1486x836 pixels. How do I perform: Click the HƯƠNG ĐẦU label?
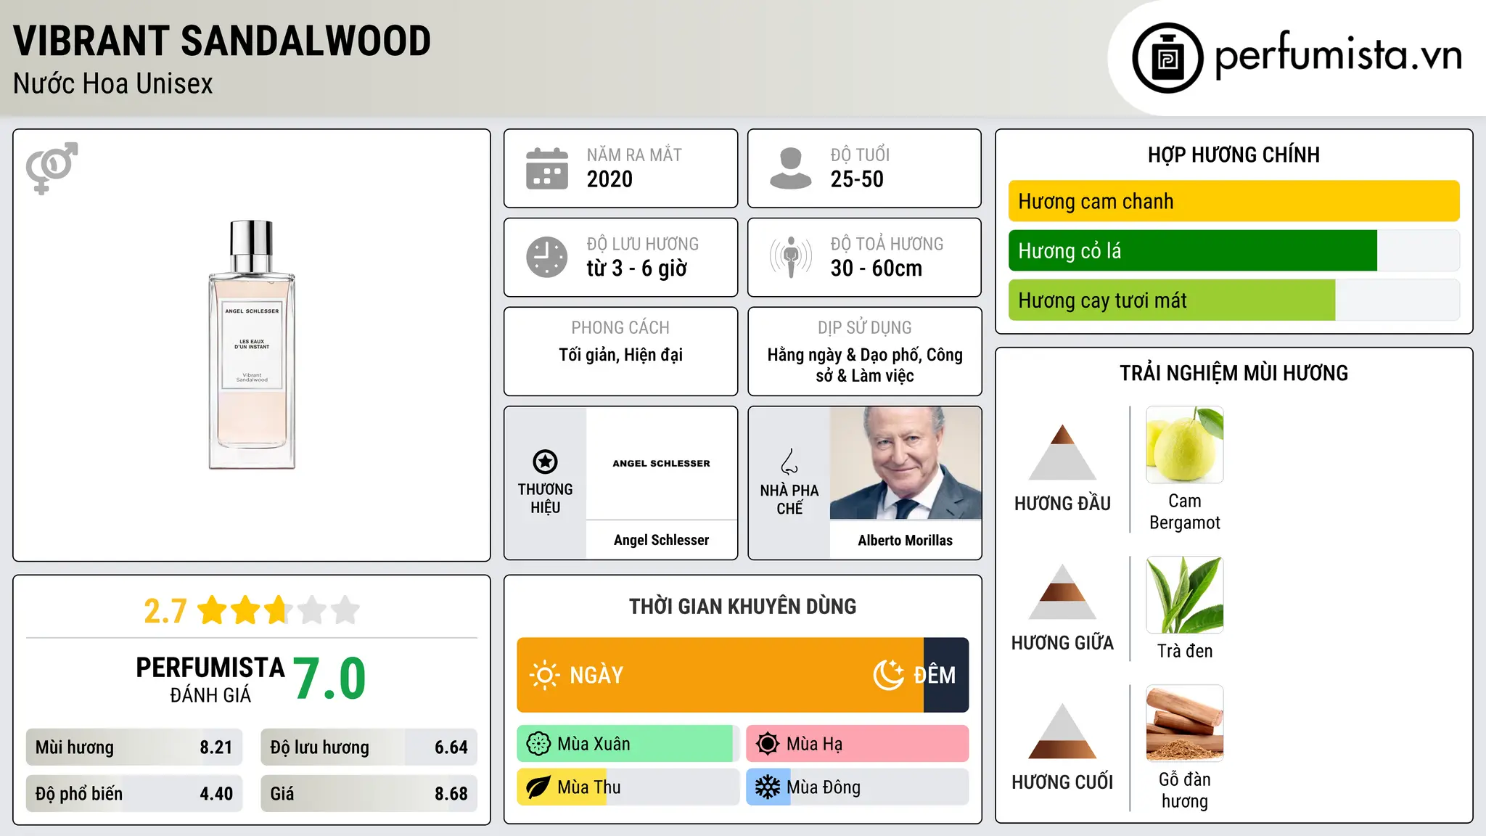coord(1062,504)
